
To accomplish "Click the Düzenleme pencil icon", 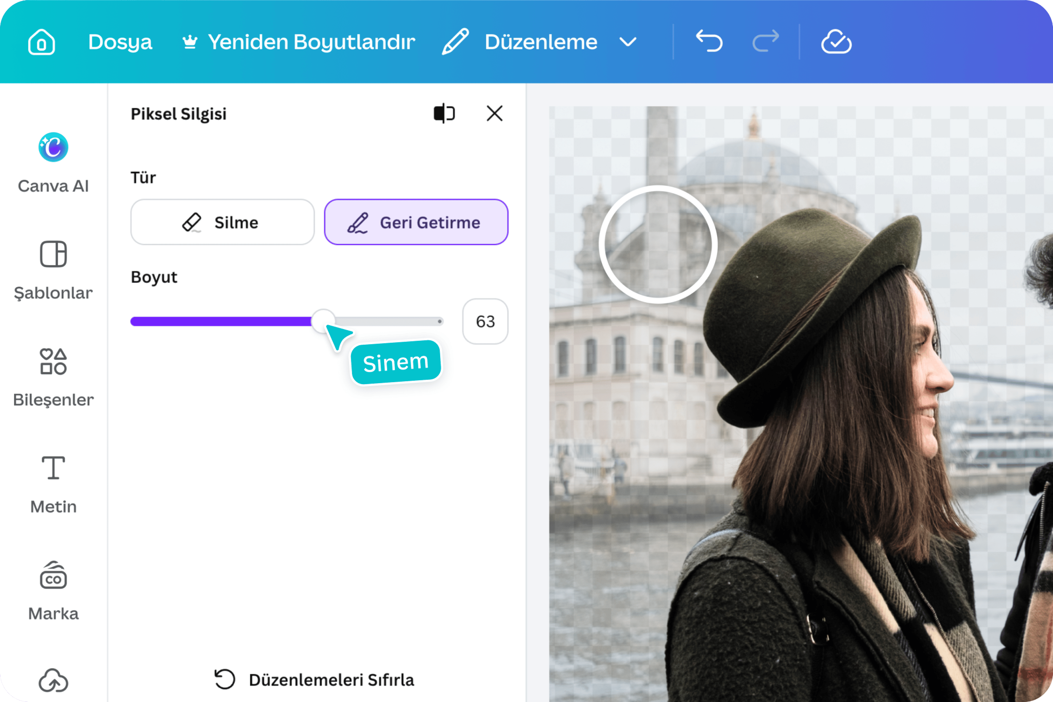I will [x=455, y=42].
